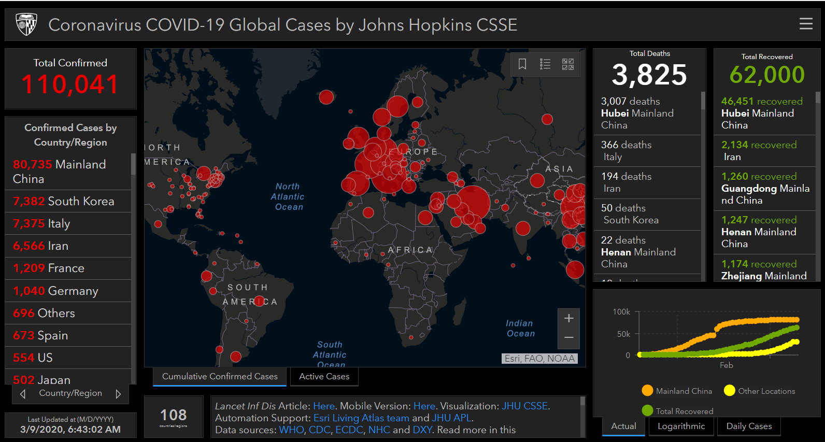Click the dashboard title text

pos(282,25)
